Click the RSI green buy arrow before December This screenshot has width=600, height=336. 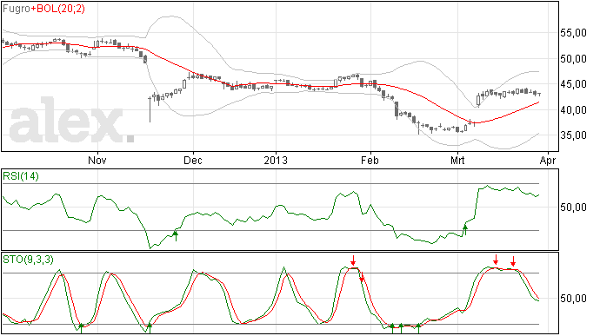pyautogui.click(x=176, y=235)
